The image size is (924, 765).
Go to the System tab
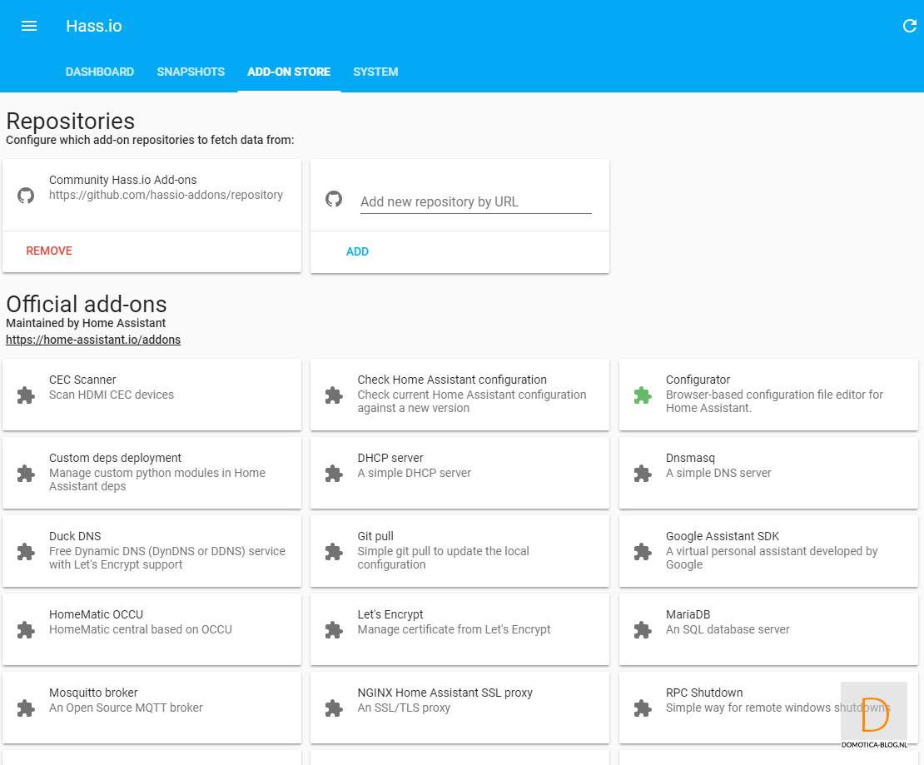pyautogui.click(x=375, y=72)
